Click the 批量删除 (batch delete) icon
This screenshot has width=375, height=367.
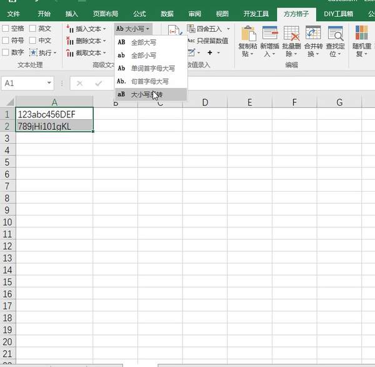pyautogui.click(x=291, y=34)
